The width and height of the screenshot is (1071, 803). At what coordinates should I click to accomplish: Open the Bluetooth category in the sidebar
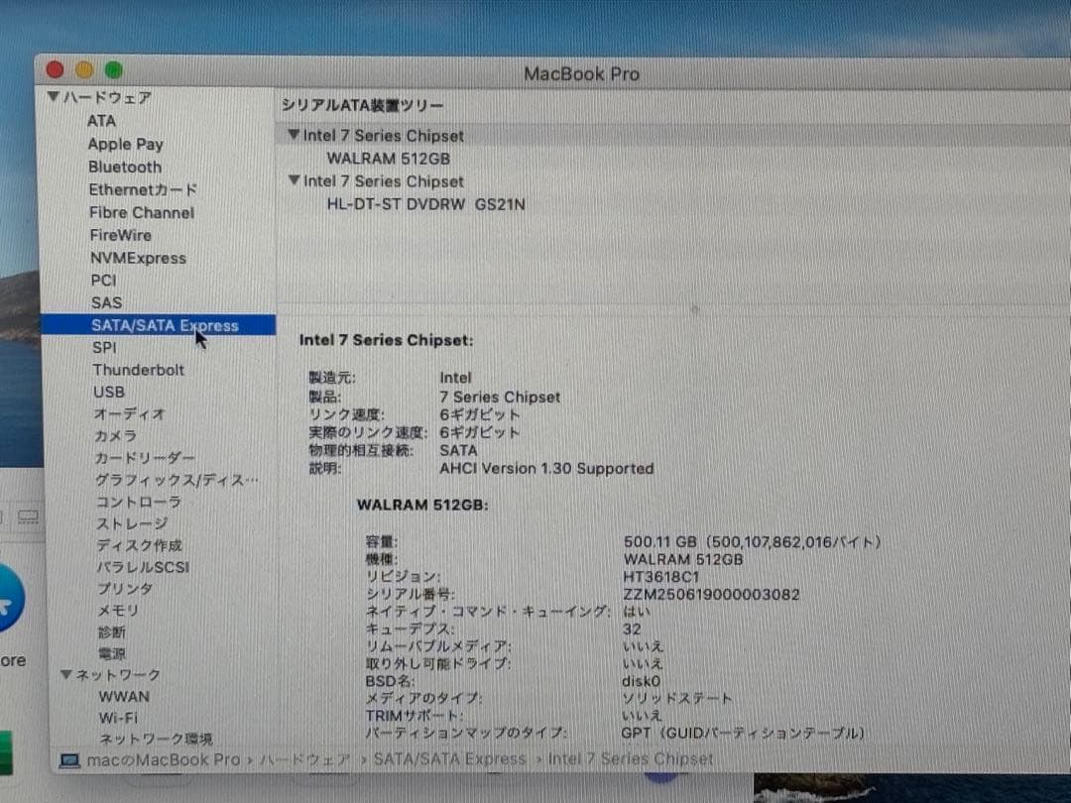pos(124,167)
